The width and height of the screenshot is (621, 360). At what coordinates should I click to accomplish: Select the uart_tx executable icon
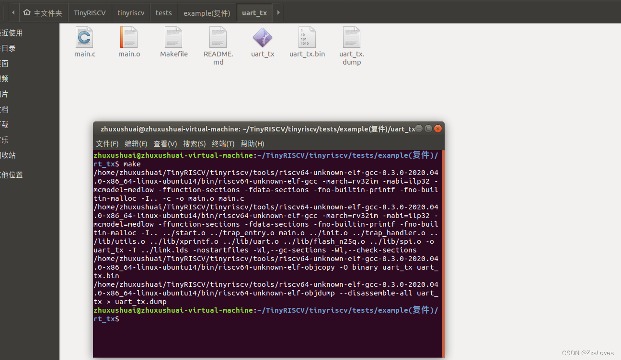click(x=263, y=37)
